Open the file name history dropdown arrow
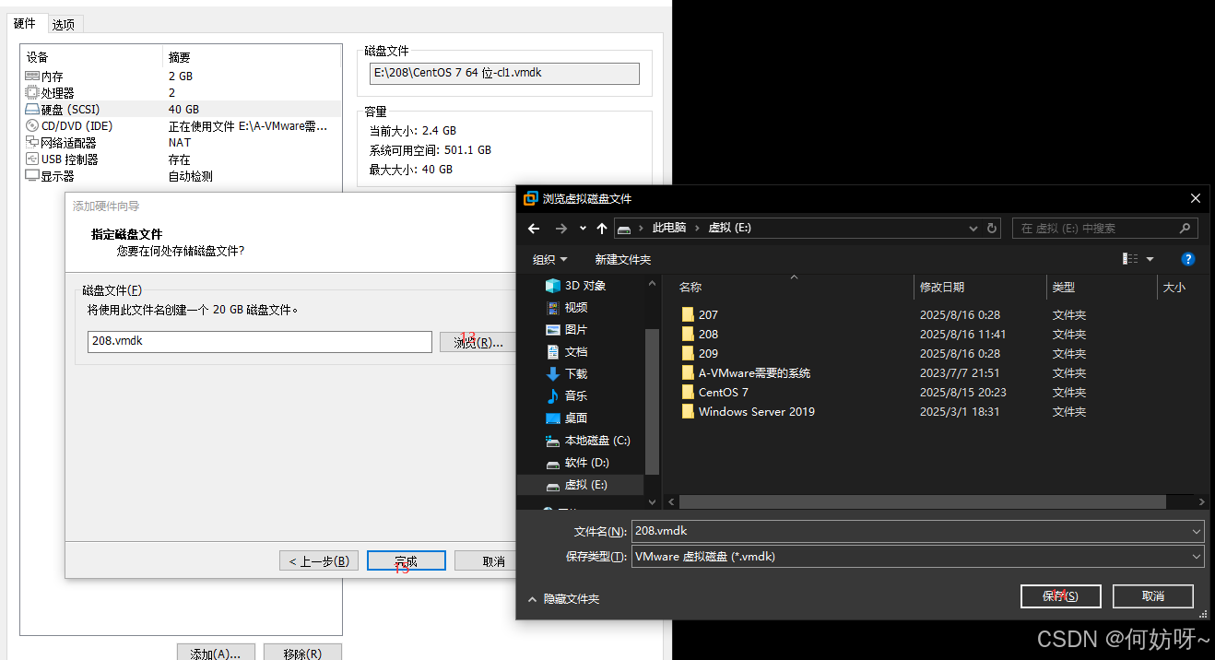This screenshot has width=1215, height=660. coord(1196,531)
